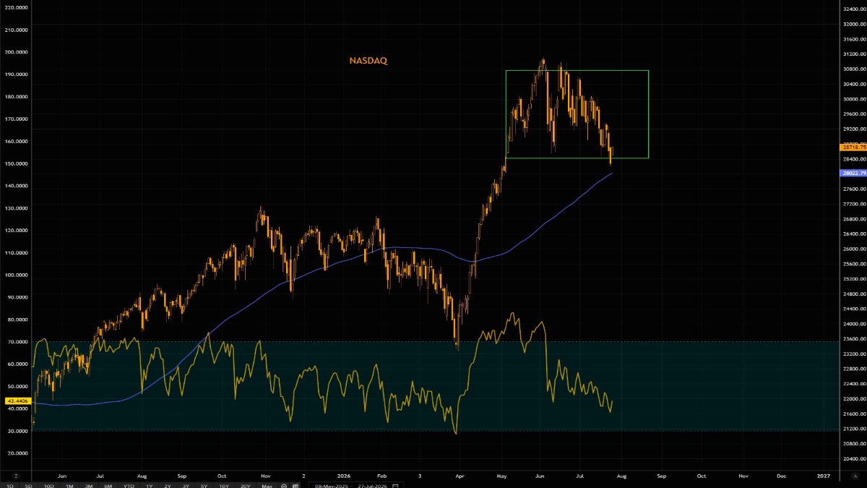
Task: Click the Z zoom reset icon
Action: 16,476
